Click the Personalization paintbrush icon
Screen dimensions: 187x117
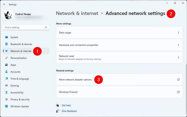(6, 58)
